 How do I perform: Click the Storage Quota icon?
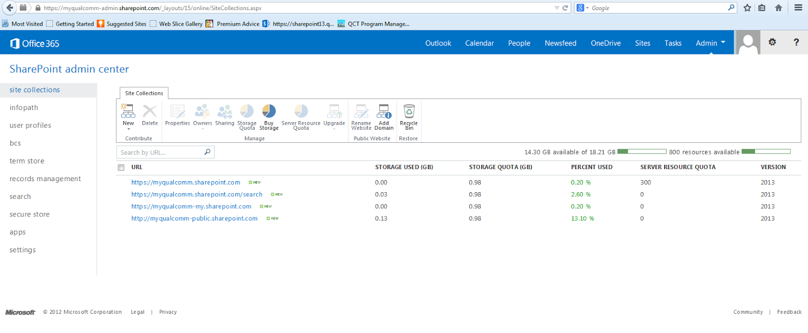tap(246, 111)
